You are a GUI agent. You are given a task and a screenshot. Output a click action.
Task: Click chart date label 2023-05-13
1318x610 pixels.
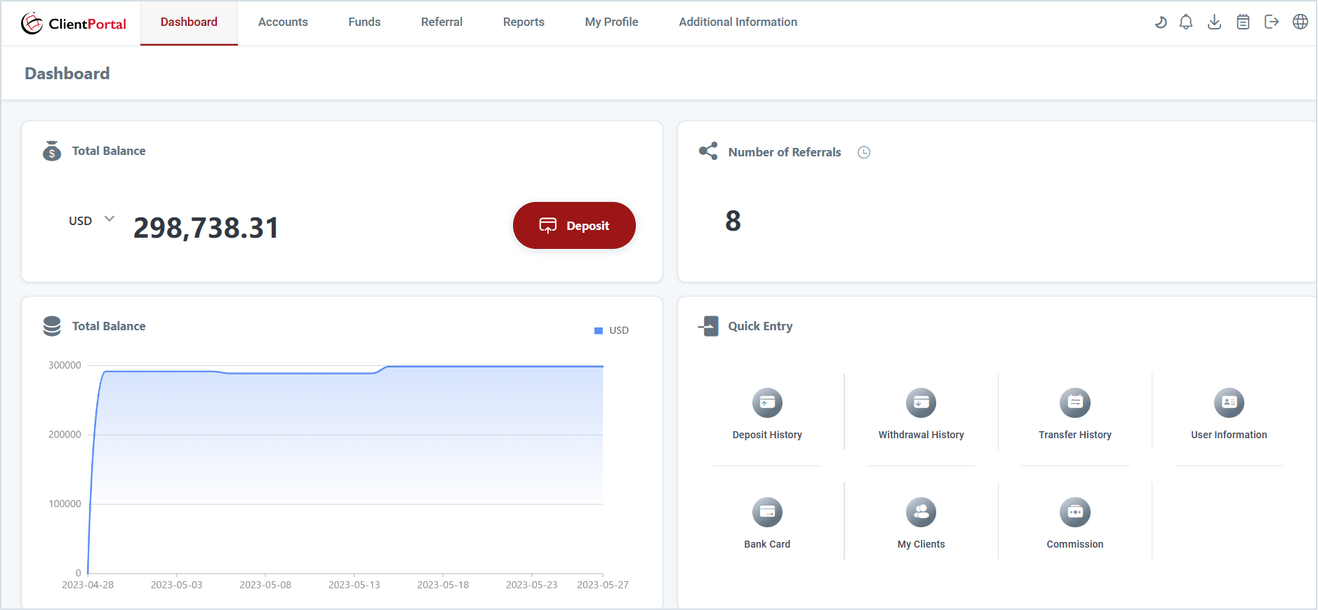coord(354,585)
